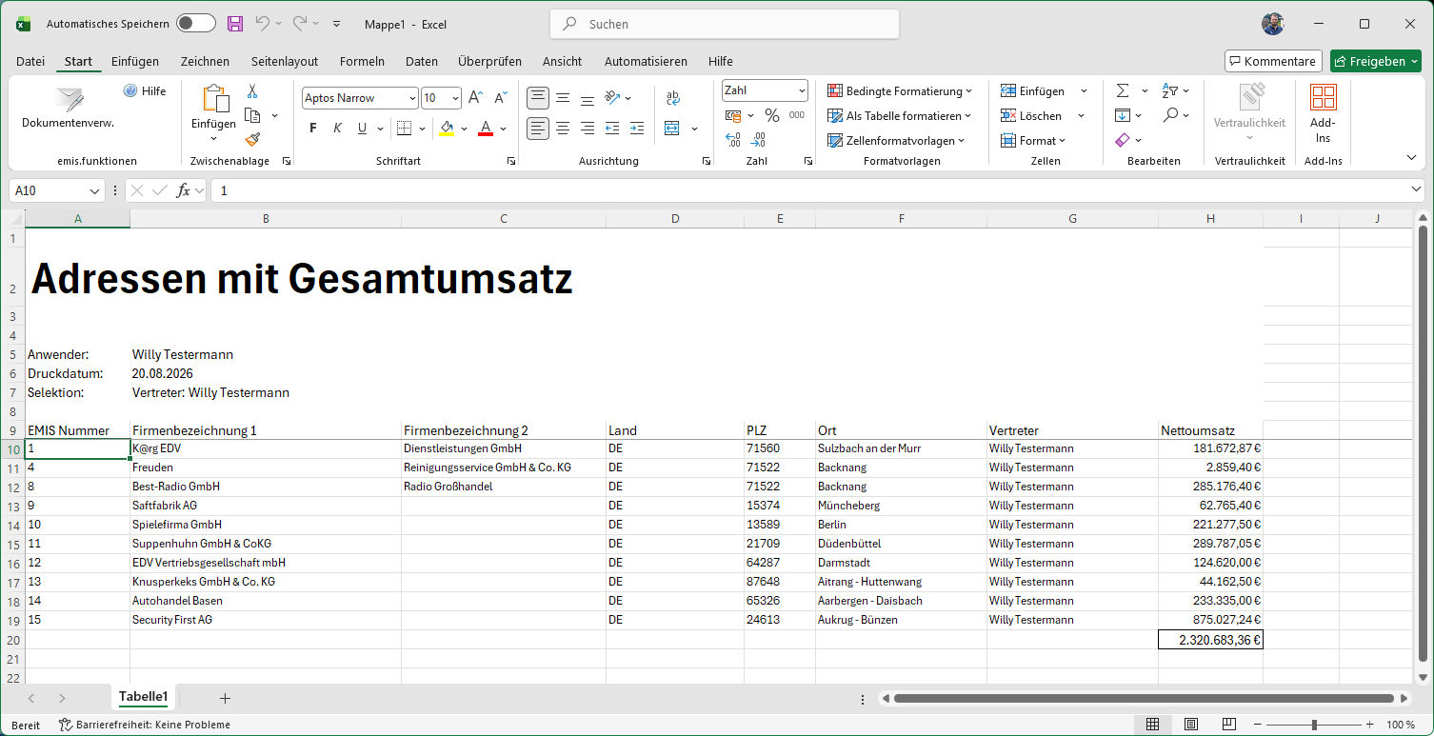Increase font size with the larger A

[x=476, y=98]
